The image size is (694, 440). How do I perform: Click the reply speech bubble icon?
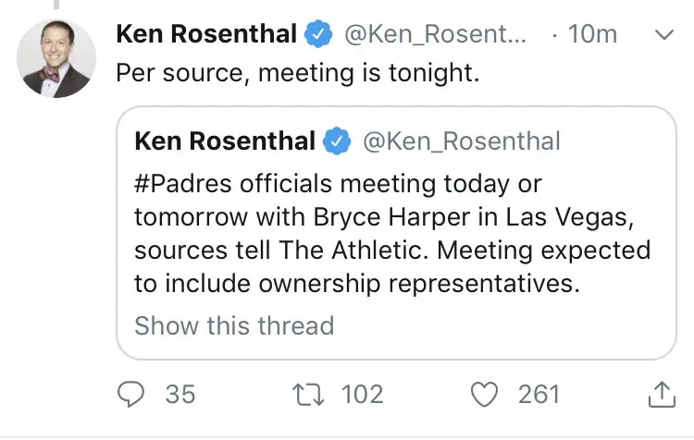coord(134,395)
